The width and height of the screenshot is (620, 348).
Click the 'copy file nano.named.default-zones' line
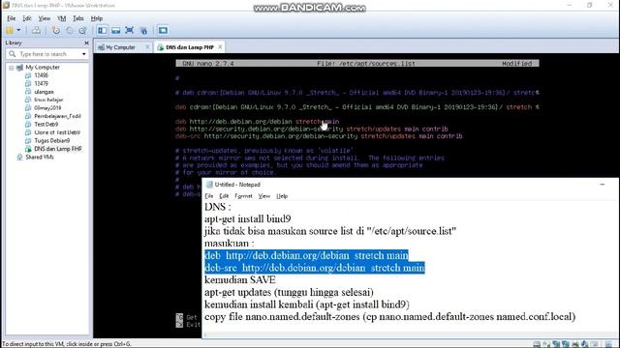coord(389,317)
